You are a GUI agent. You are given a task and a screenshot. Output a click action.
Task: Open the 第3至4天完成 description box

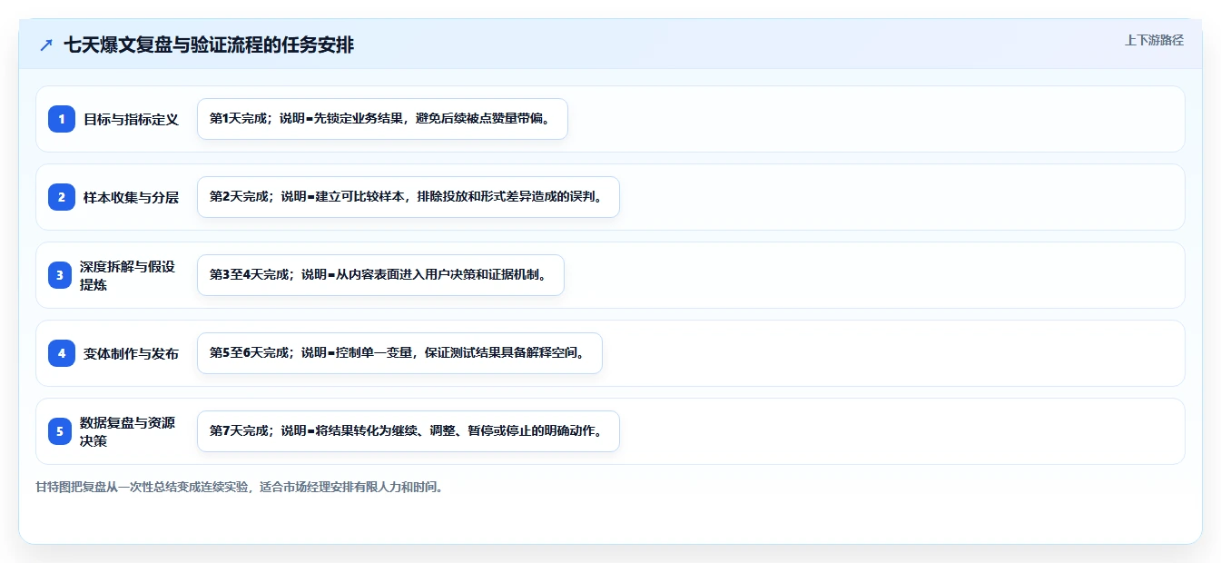[x=380, y=275]
